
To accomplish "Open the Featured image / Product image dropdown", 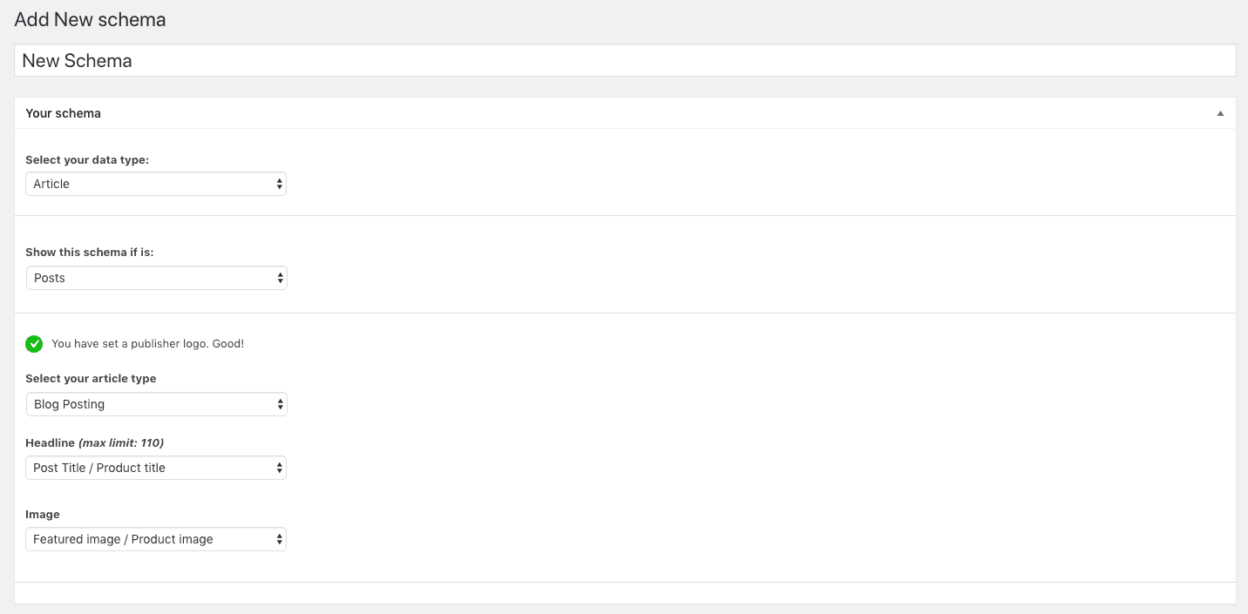I will pyautogui.click(x=156, y=539).
